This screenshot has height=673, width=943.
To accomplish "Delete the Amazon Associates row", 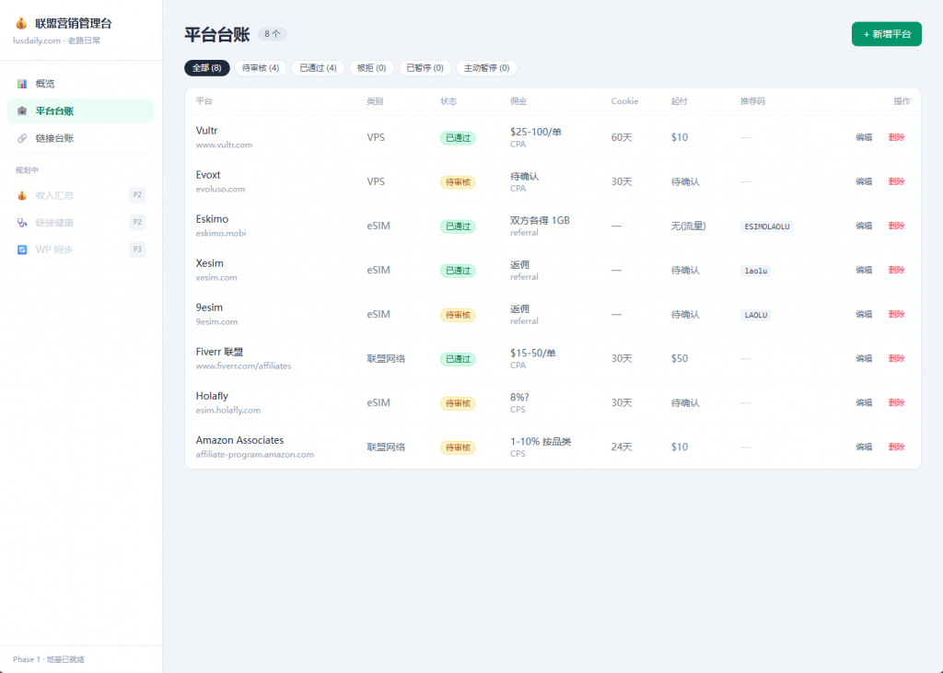I will pyautogui.click(x=896, y=447).
